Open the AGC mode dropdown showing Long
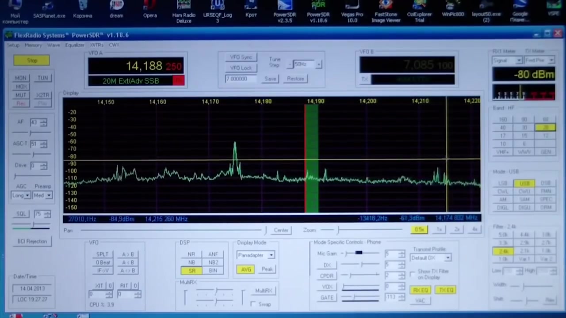Screen dimensions: 566x318 point(21,195)
